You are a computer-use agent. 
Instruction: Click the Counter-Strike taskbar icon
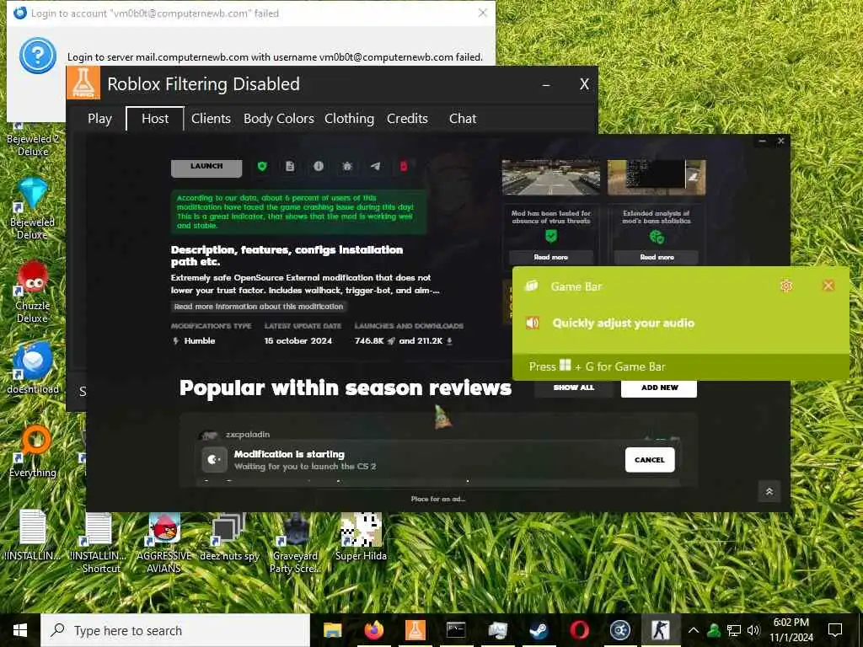click(661, 630)
